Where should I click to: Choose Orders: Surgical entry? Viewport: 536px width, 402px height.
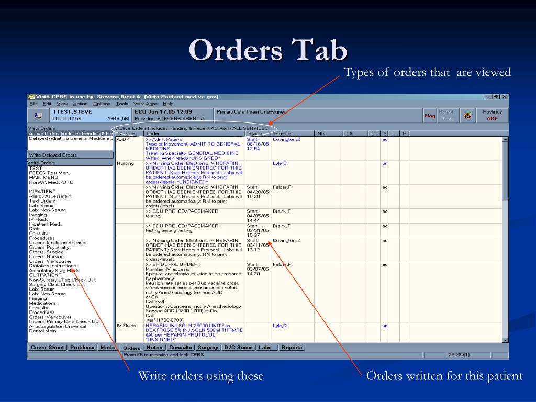pos(47,252)
